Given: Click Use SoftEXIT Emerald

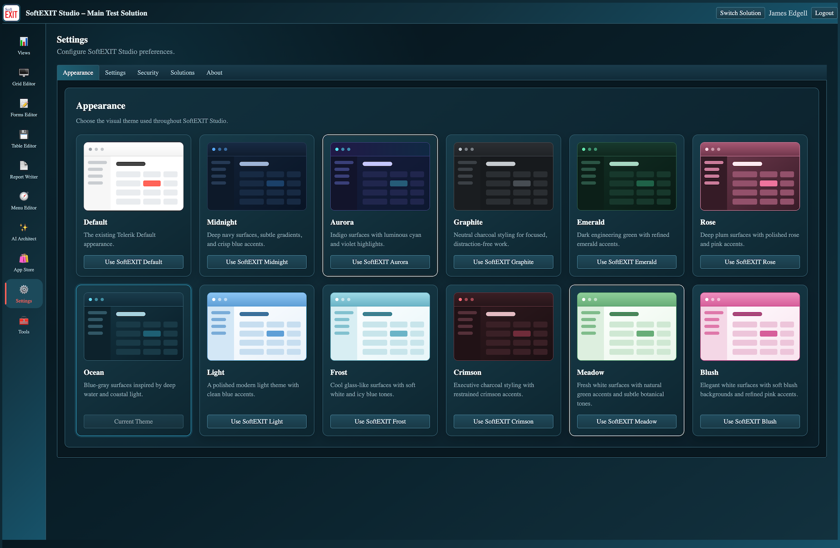Looking at the screenshot, I should (627, 262).
